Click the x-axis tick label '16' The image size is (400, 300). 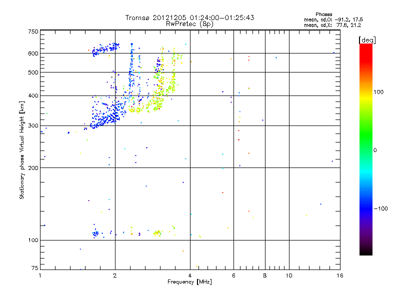click(340, 275)
